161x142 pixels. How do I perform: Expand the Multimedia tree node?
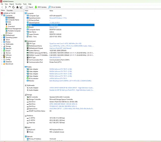2,44
